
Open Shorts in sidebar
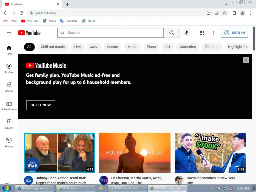pos(9,87)
